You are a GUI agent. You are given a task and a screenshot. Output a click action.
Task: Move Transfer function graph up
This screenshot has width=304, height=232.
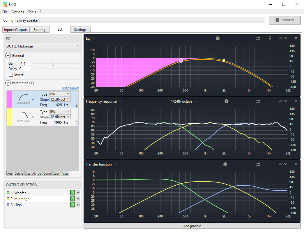(x=280, y=164)
